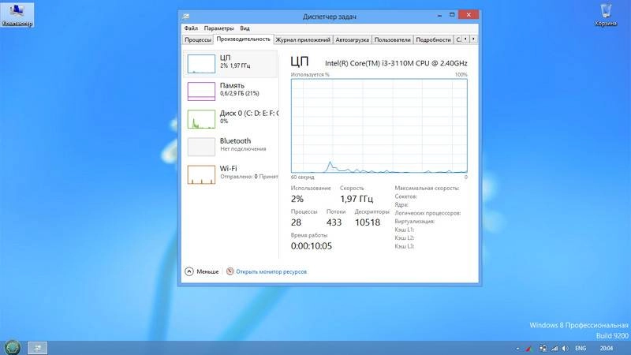Viewport: 631px width, 355px height.
Task: Open the Файл menu
Action: 191,28
